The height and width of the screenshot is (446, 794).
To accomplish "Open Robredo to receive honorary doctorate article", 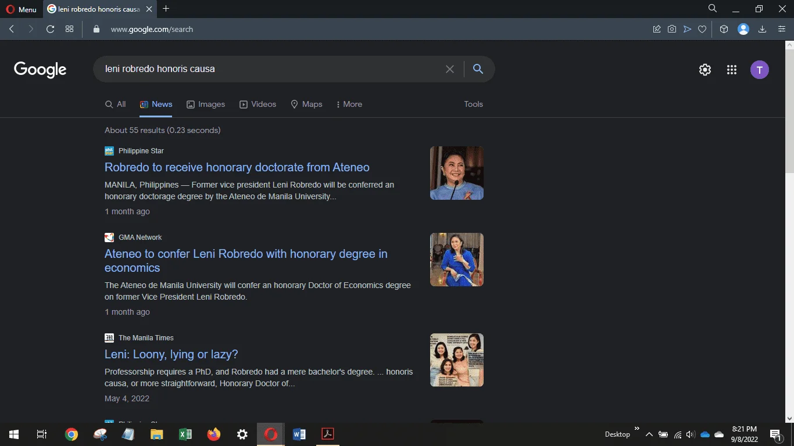I will pos(237,167).
